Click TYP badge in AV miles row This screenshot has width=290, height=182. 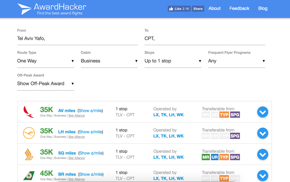(224, 115)
